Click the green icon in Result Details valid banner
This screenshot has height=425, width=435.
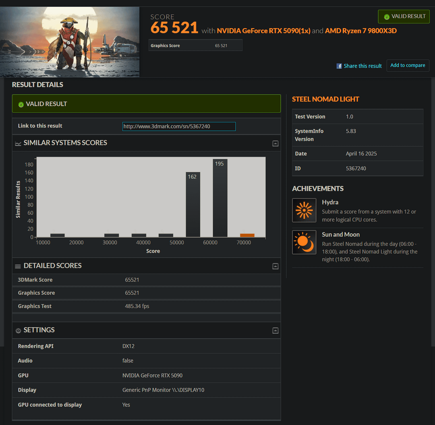21,104
